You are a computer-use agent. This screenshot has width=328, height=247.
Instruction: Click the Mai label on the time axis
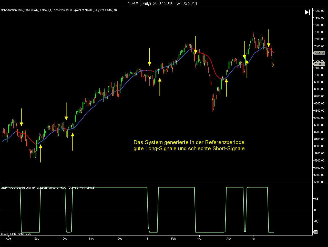253,239
